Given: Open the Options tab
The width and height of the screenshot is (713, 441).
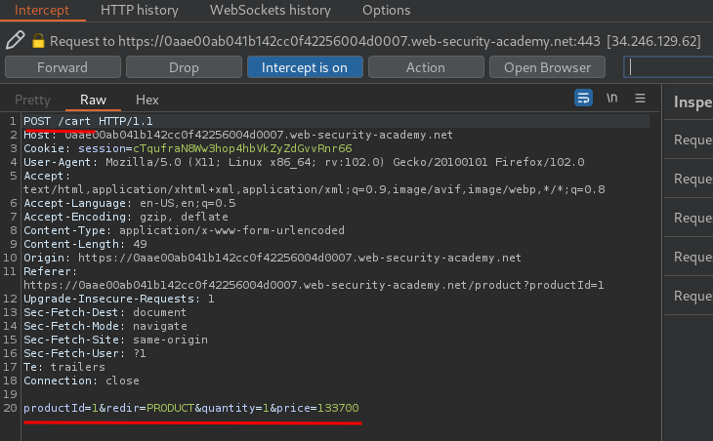Looking at the screenshot, I should [386, 10].
